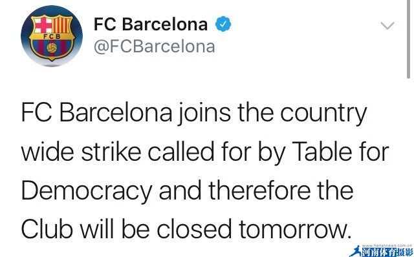The height and width of the screenshot is (257, 414).
Task: Click the word "Club" in the tweet
Action: [x=47, y=229]
